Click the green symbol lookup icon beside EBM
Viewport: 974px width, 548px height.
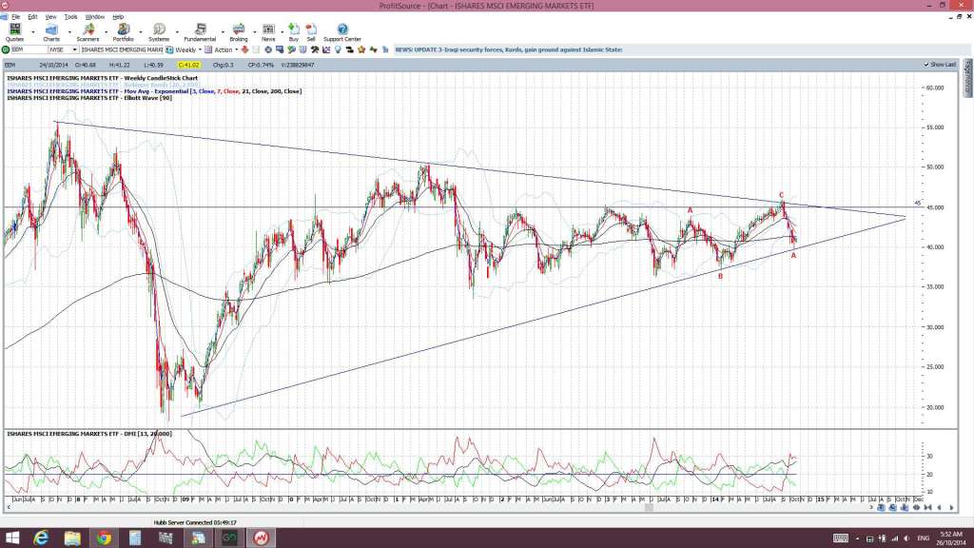[x=6, y=49]
